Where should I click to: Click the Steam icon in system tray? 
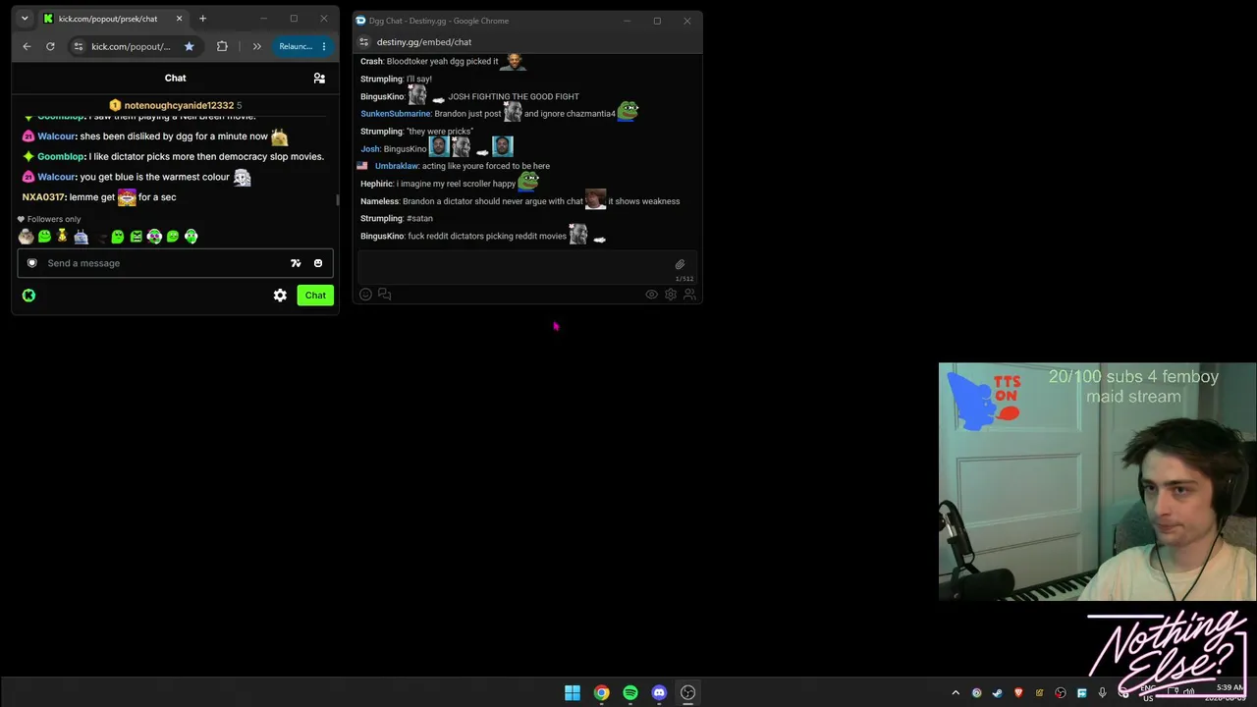998,693
